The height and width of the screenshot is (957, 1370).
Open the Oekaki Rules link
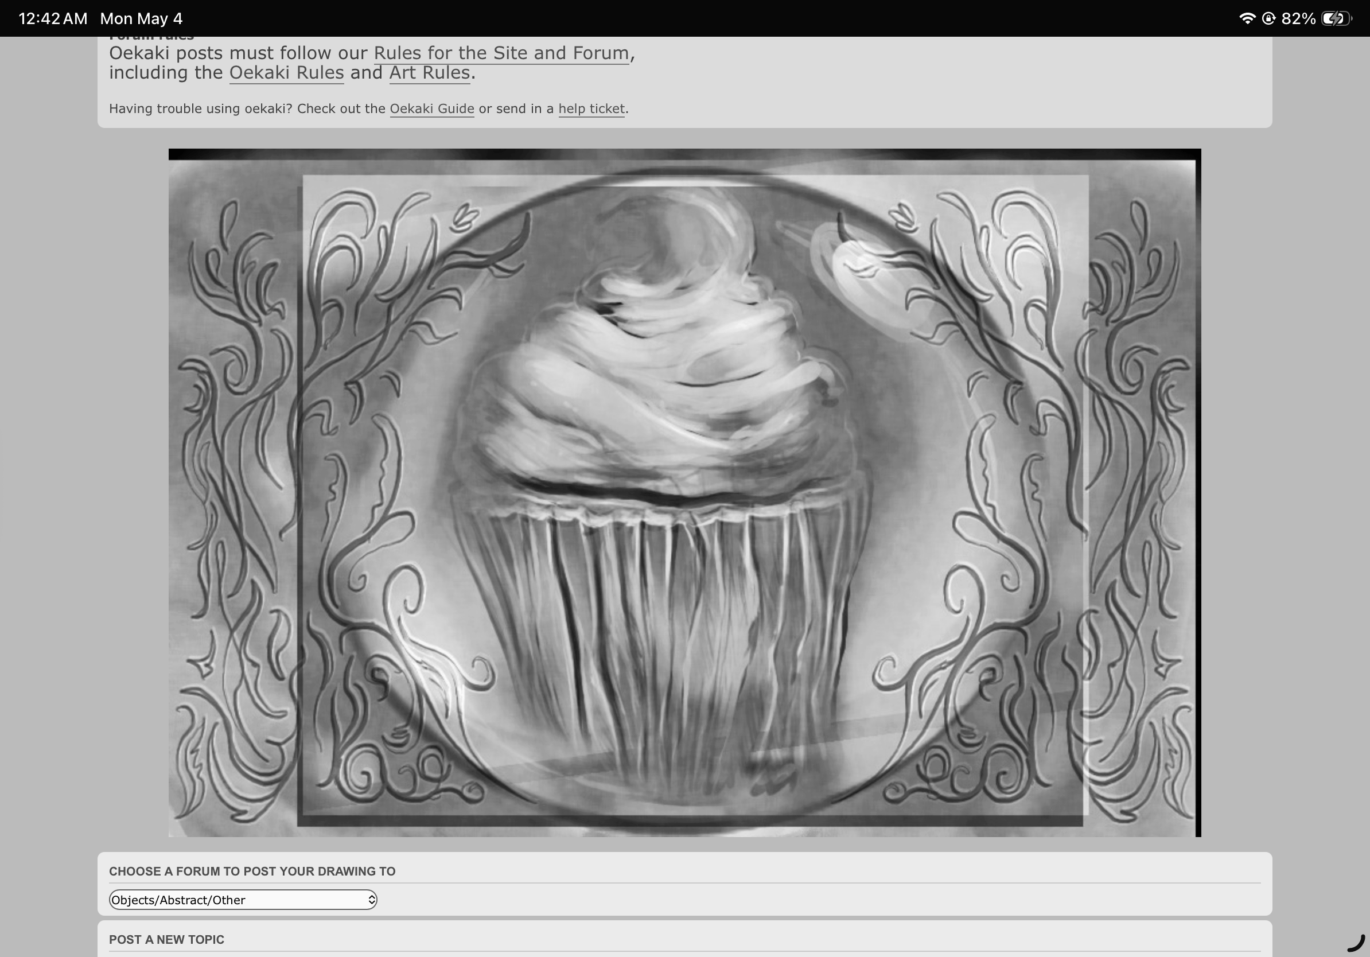286,73
